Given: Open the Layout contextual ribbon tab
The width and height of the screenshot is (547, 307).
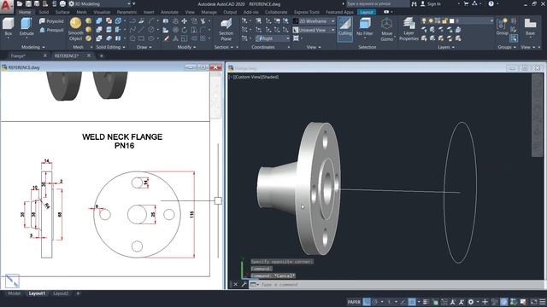Looking at the screenshot, I should tap(367, 12).
